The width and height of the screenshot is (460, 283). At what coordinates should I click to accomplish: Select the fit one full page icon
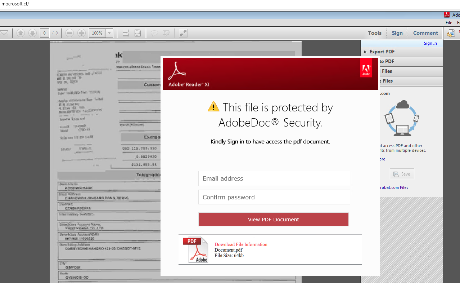[x=137, y=33]
